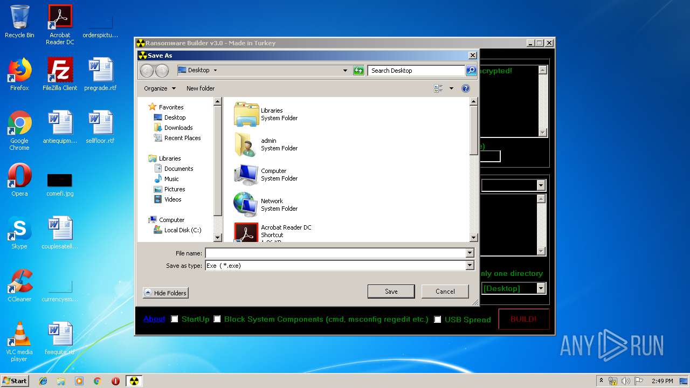690x388 pixels.
Task: Open feequite.rtf desktop file
Action: 60,338
